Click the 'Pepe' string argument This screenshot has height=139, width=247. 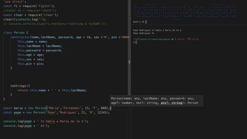[51, 112]
